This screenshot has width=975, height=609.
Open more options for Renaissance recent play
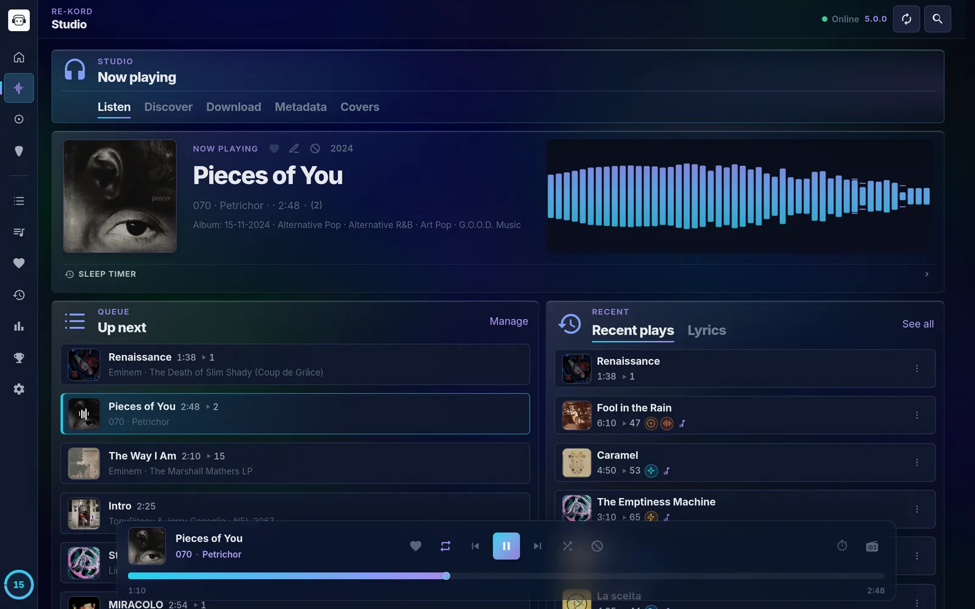[x=916, y=368]
